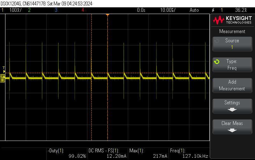Select channel 3 indicator in header
Screen dimensions: 255x160
click(56, 10)
